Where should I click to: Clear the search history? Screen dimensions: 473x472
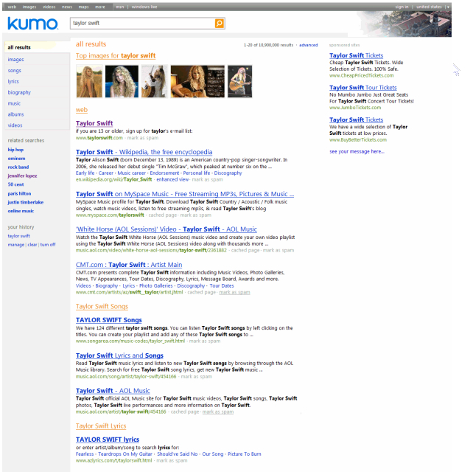point(32,245)
